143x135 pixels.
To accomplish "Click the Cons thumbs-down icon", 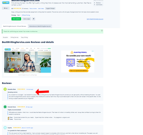I will [8, 119].
